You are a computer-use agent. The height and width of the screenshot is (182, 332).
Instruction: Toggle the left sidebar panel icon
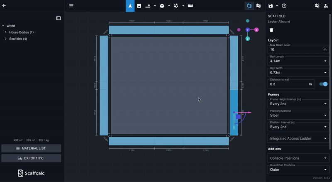pos(59,18)
